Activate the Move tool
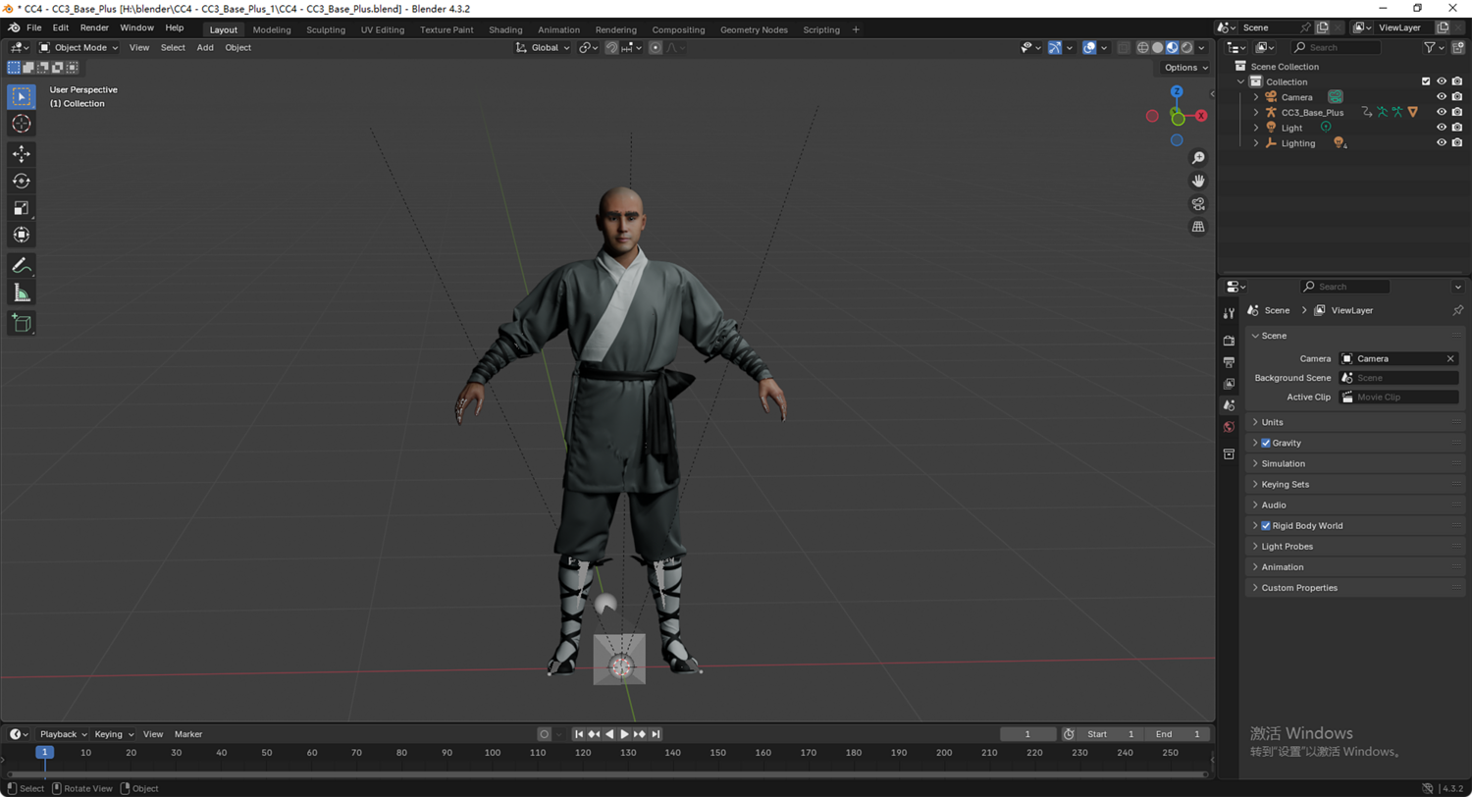This screenshot has width=1472, height=797. pos(22,154)
